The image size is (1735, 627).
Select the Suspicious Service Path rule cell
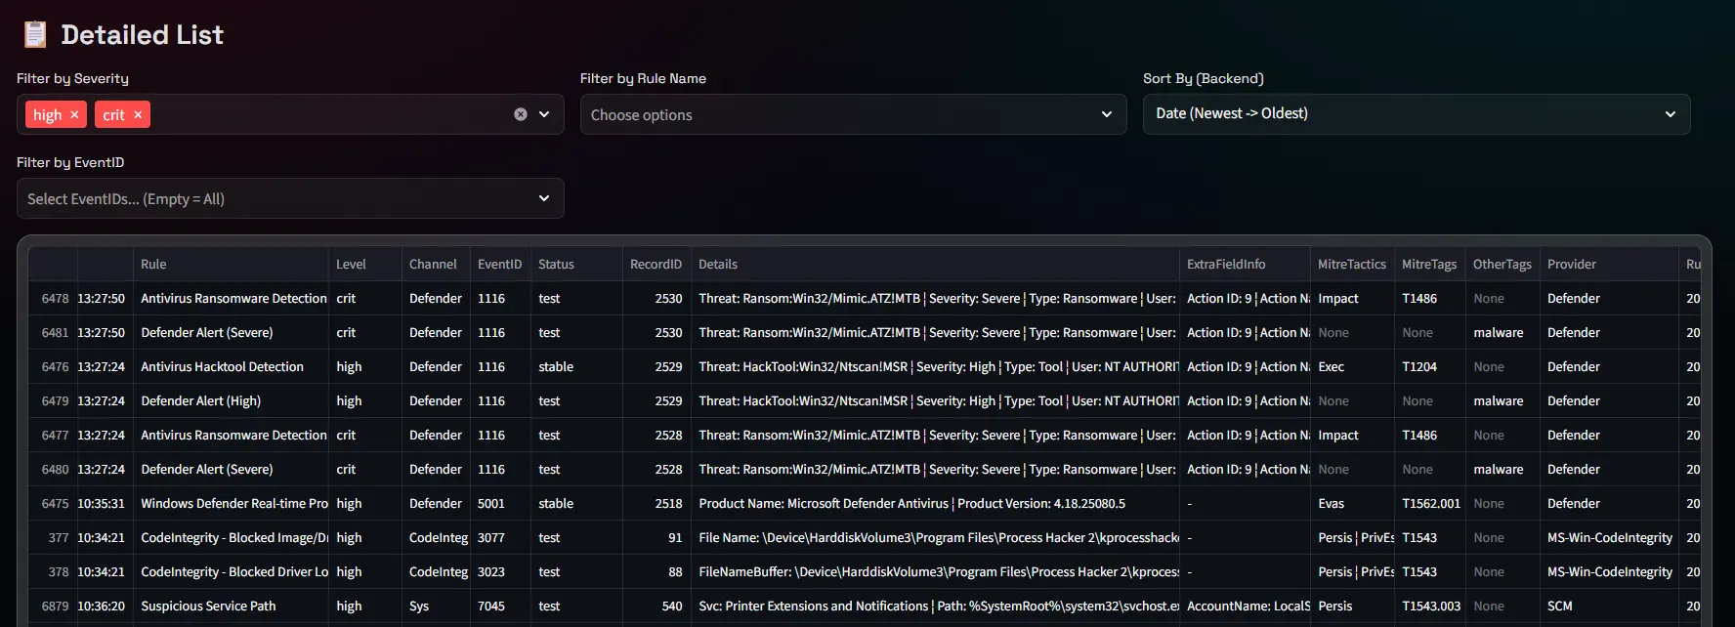pos(208,606)
